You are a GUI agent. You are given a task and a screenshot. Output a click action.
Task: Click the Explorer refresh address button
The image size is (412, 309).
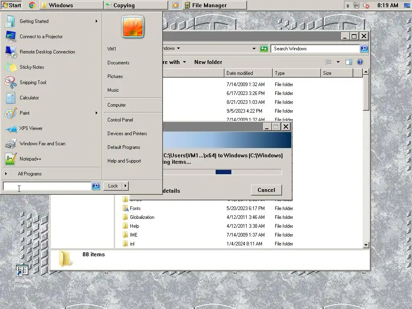(264, 49)
